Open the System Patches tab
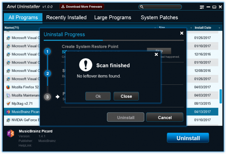 pyautogui.click(x=159, y=17)
